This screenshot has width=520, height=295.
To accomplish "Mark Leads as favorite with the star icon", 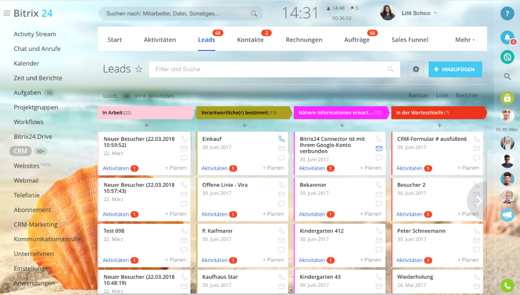I will click(x=139, y=69).
